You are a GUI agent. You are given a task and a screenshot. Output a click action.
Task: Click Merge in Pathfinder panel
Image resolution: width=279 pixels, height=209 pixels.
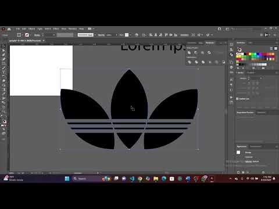pos(203,62)
